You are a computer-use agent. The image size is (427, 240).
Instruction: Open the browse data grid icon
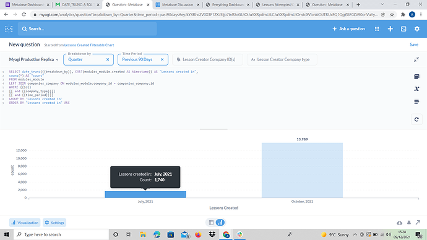(x=377, y=29)
